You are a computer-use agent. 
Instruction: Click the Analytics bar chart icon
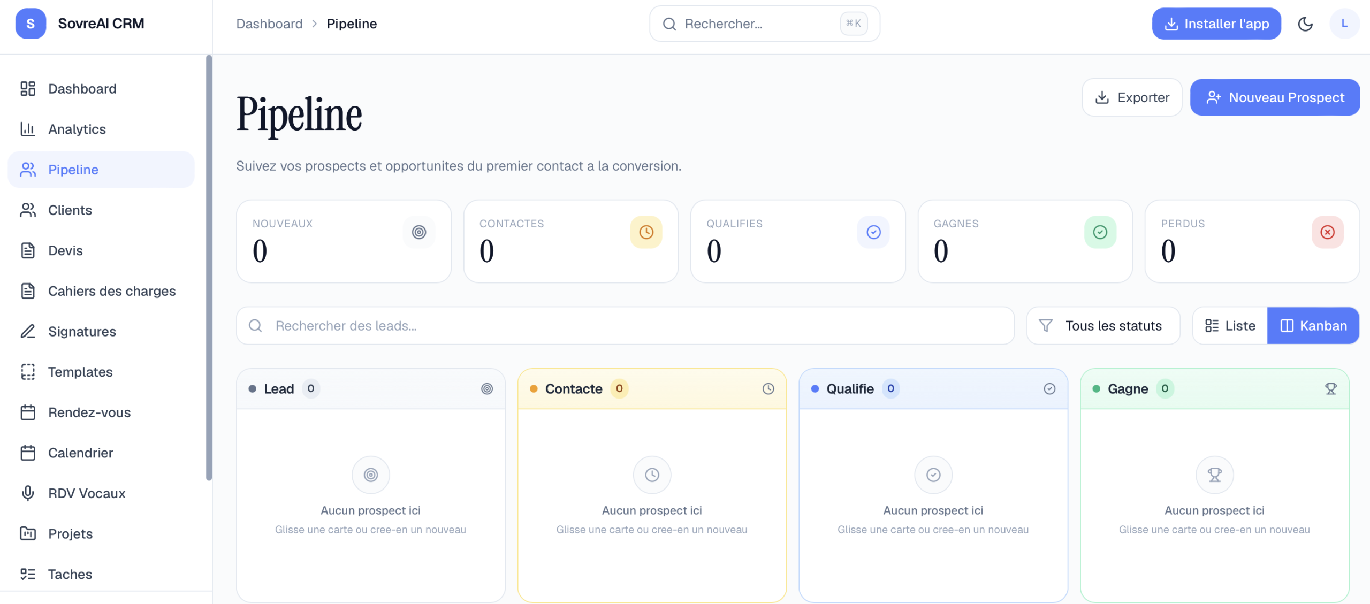(28, 129)
